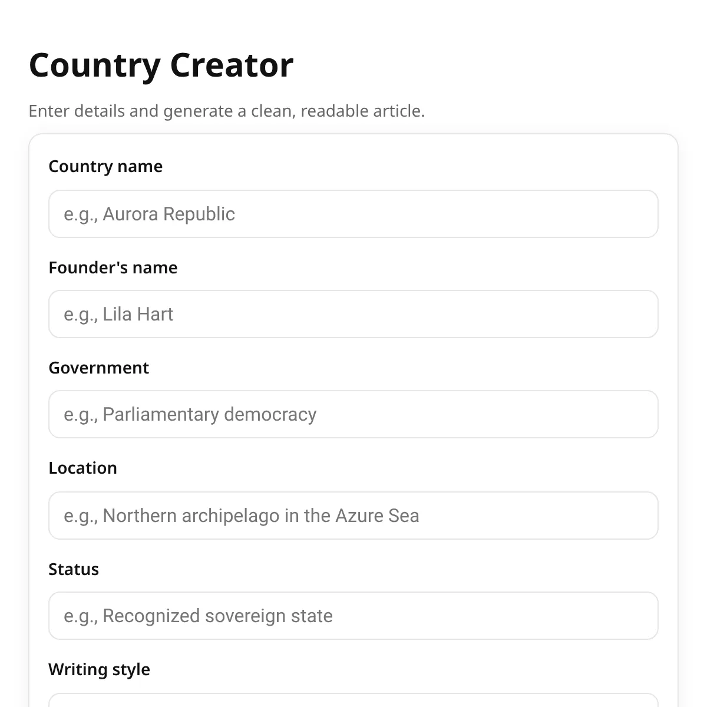The height and width of the screenshot is (707, 707).
Task: Click the Status input field
Action: [353, 616]
